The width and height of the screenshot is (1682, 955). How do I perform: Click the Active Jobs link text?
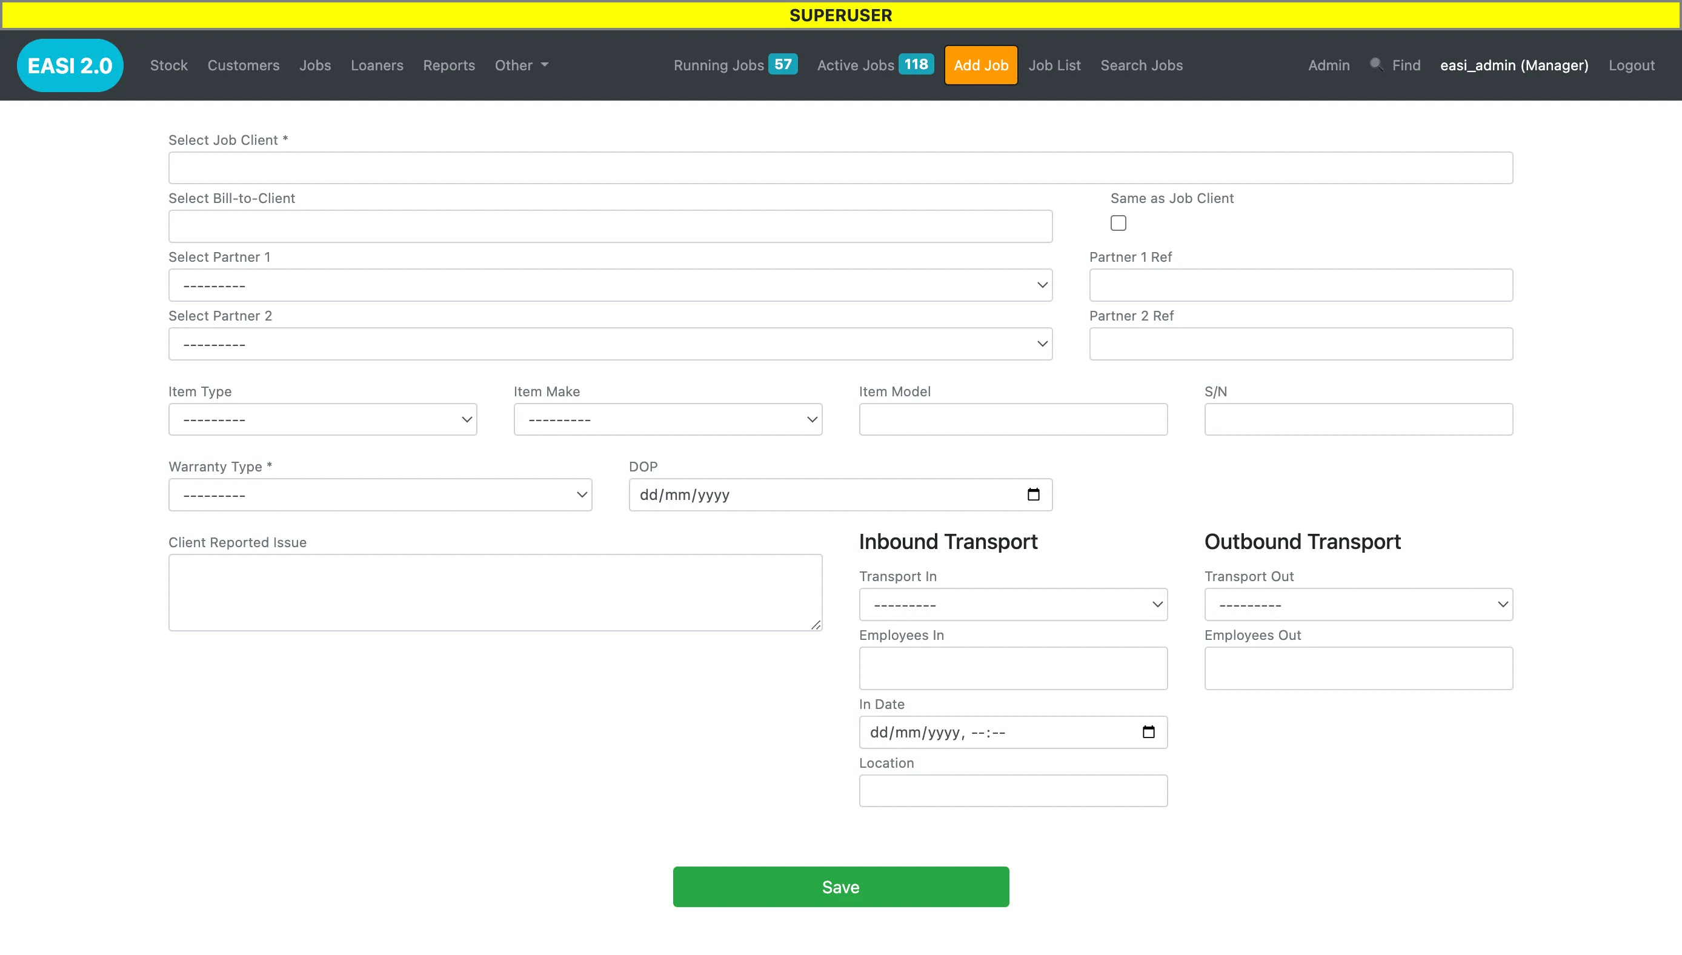856,65
